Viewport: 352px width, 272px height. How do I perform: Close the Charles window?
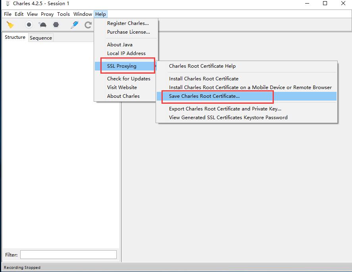tap(343, 3)
